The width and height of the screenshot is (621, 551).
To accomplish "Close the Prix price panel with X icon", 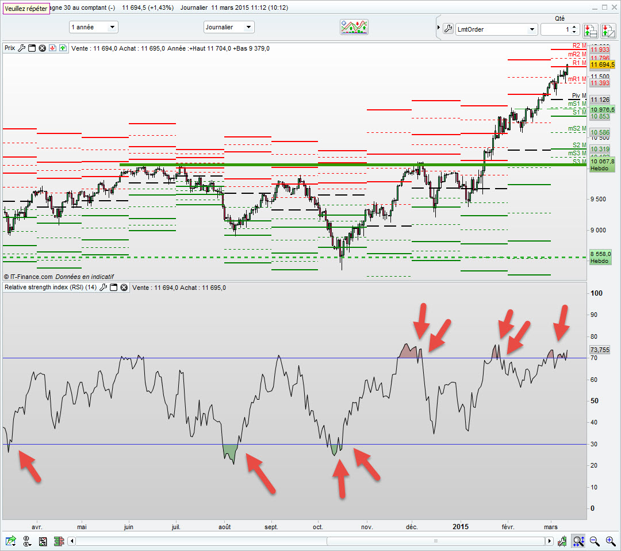I will tap(42, 48).
